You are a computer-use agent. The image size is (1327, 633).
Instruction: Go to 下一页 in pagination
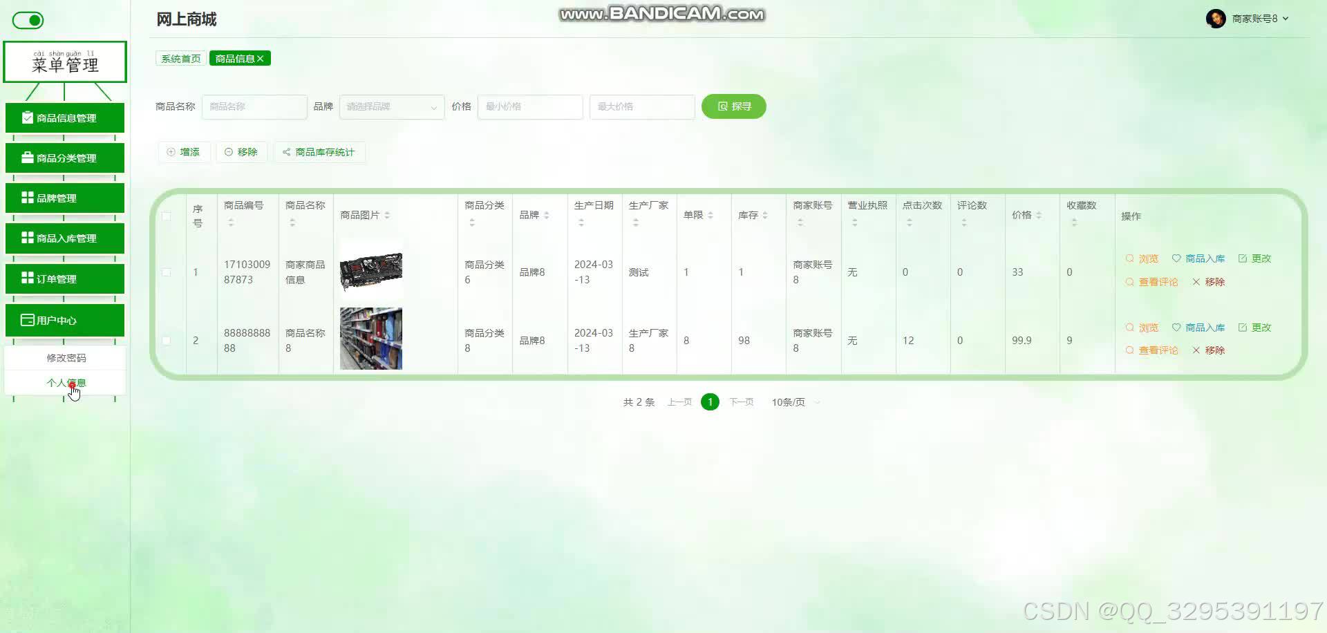pyautogui.click(x=741, y=401)
